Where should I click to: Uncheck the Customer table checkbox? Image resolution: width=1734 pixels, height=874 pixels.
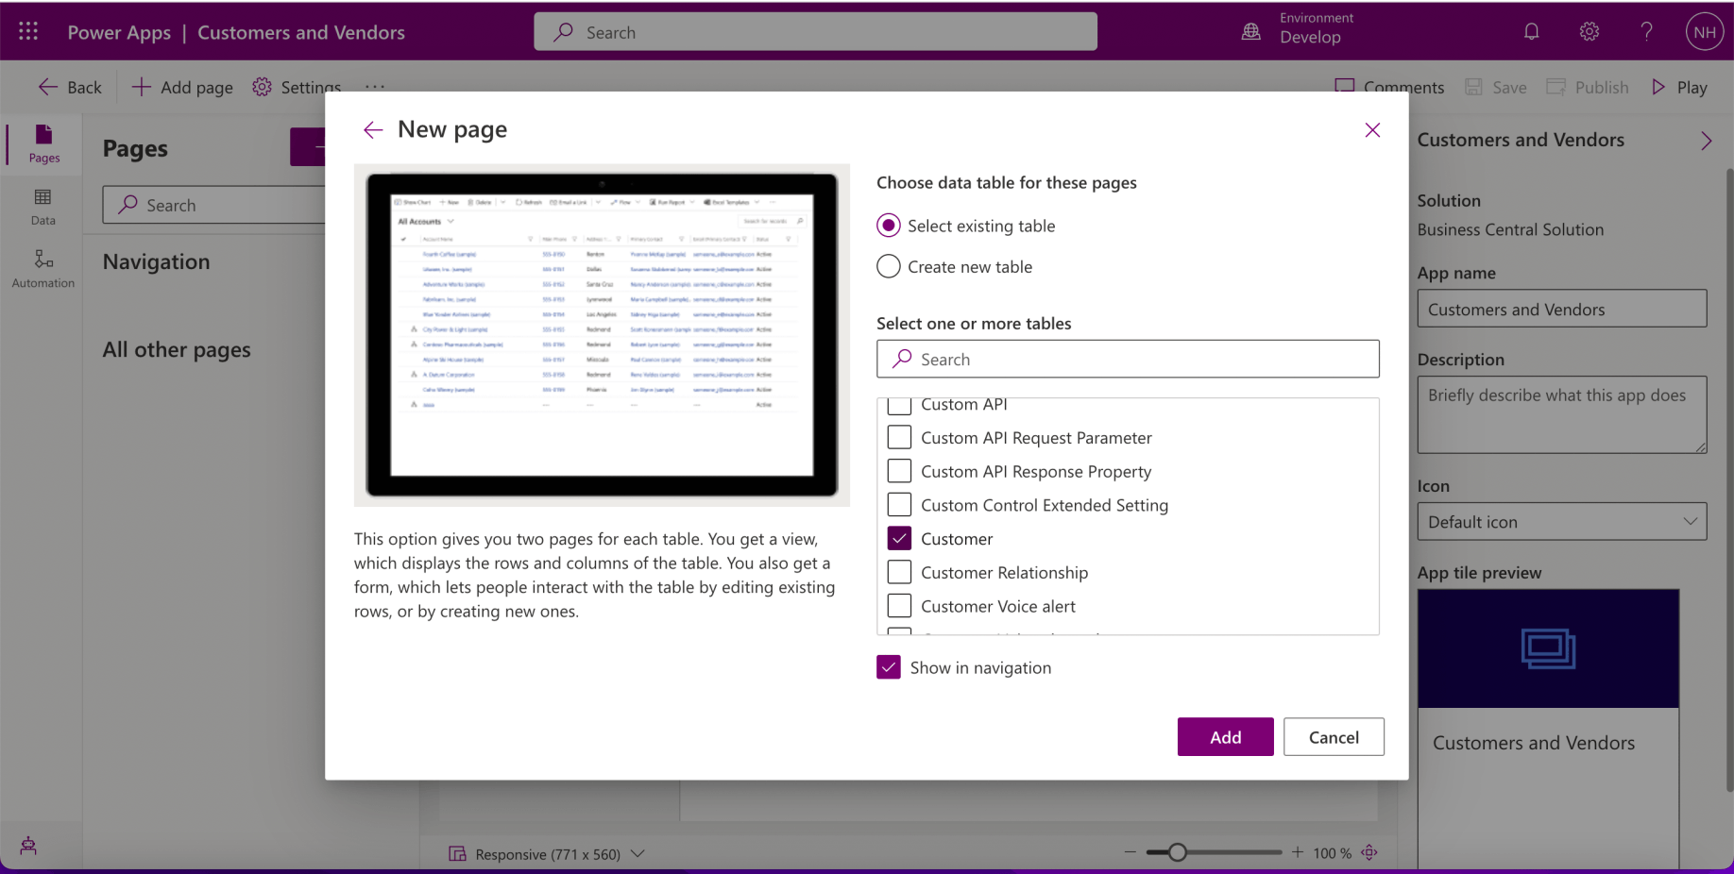tap(899, 539)
